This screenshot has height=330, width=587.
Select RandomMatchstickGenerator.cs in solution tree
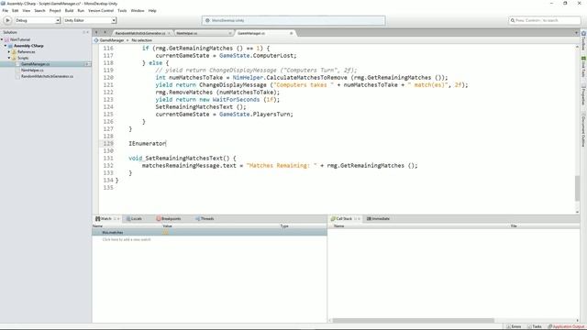47,76
